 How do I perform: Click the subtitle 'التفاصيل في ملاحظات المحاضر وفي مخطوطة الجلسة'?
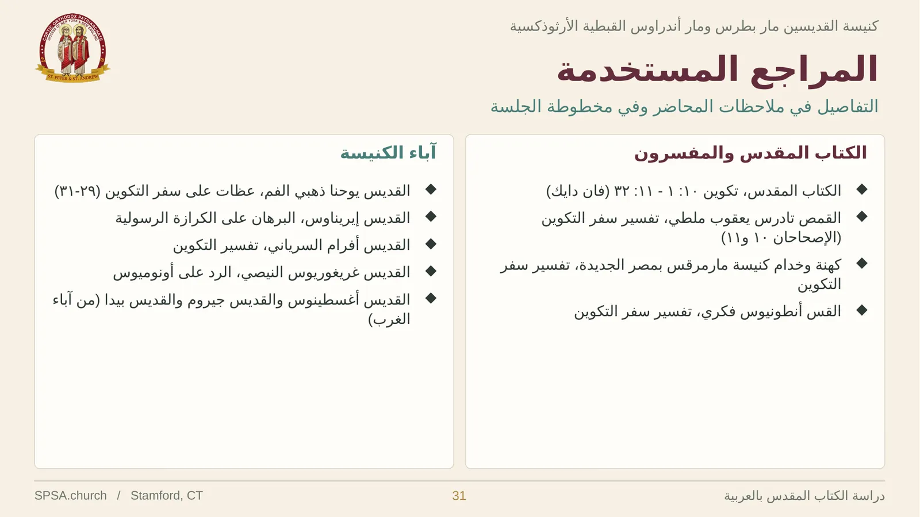click(x=684, y=107)
